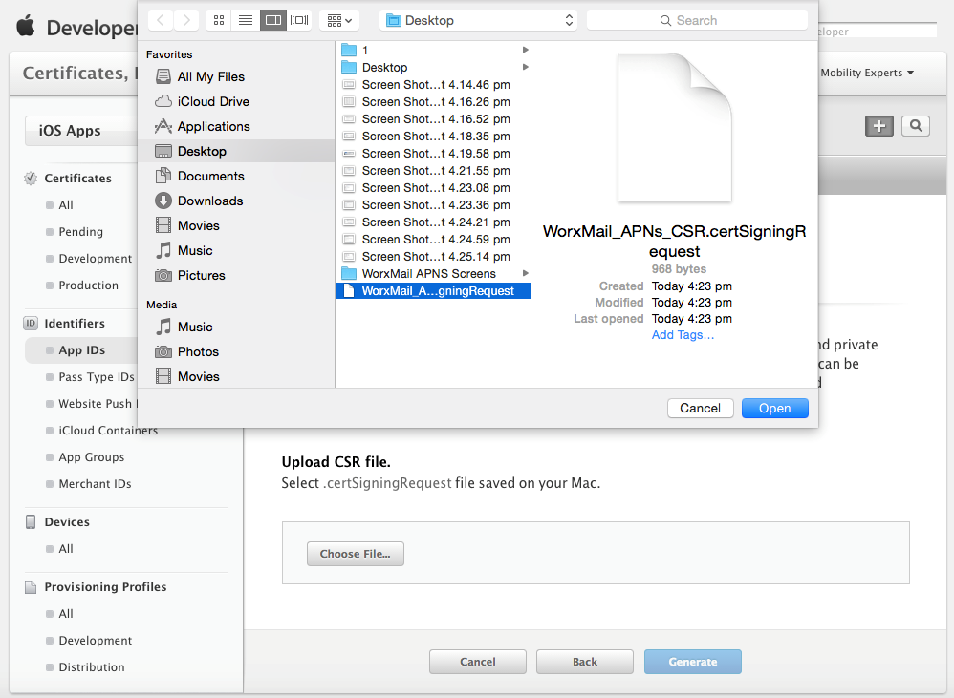Select cover flow view button
Viewport: 954px width, 698px height.
[299, 20]
